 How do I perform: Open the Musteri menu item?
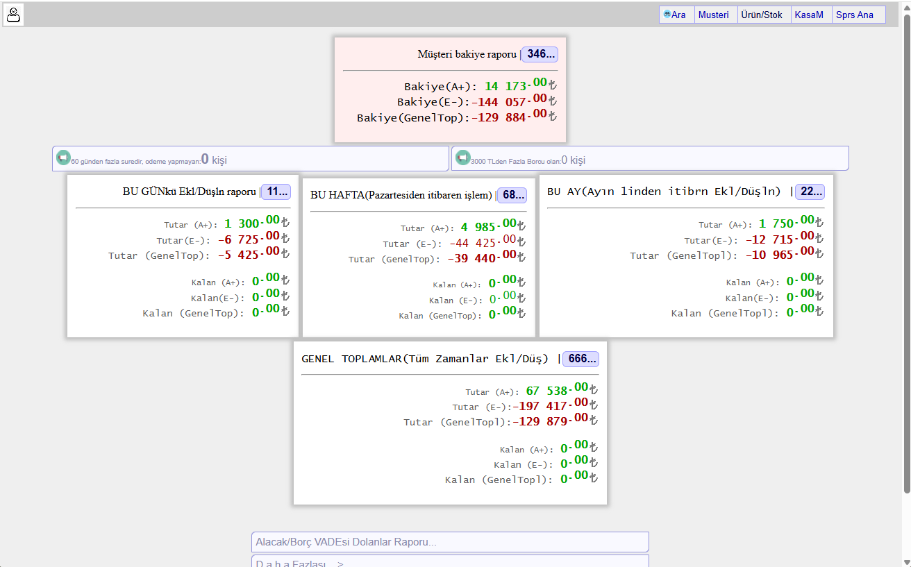[x=715, y=15]
